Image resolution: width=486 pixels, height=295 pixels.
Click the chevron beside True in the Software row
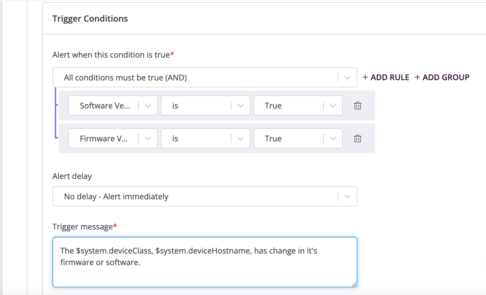pos(332,105)
